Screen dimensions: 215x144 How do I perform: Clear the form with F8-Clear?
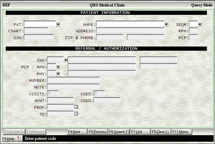[x=161, y=132]
